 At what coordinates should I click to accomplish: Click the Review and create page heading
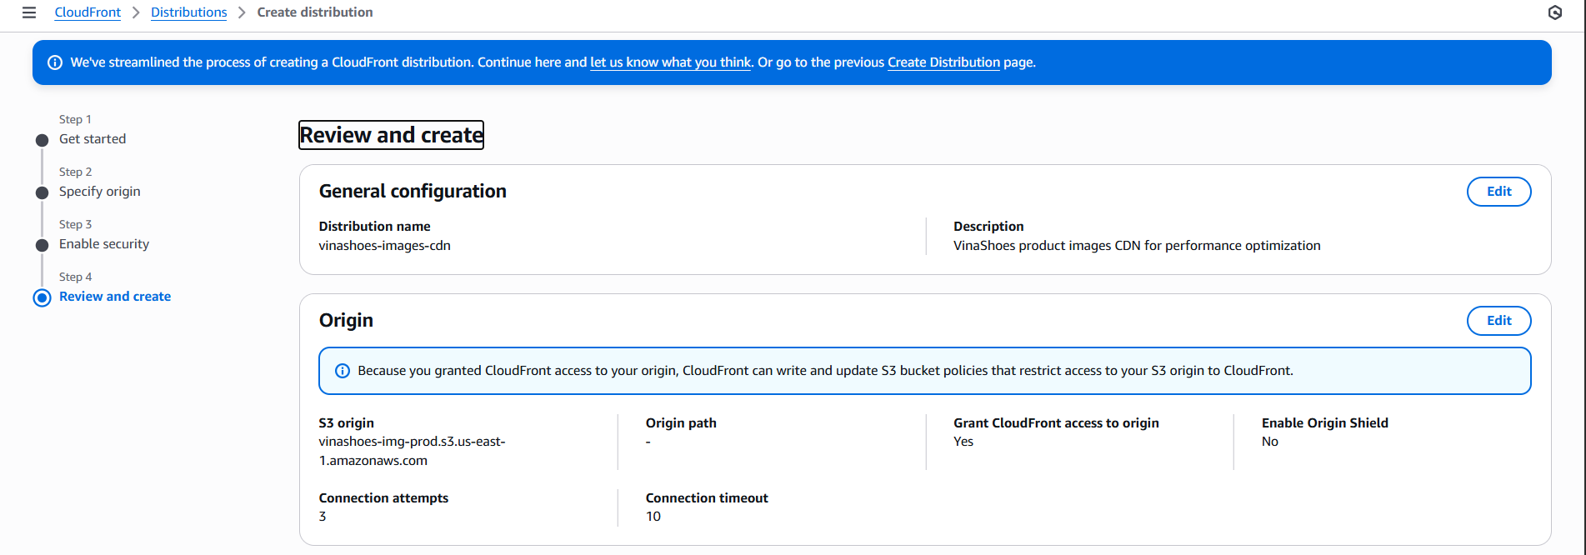click(390, 134)
